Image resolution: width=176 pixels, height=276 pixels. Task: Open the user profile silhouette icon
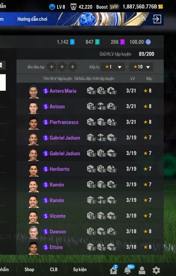[x=142, y=270]
